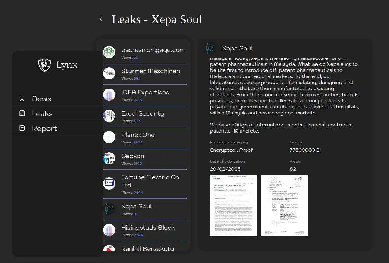Select the Report menu item
This screenshot has height=263, width=389.
tap(44, 129)
